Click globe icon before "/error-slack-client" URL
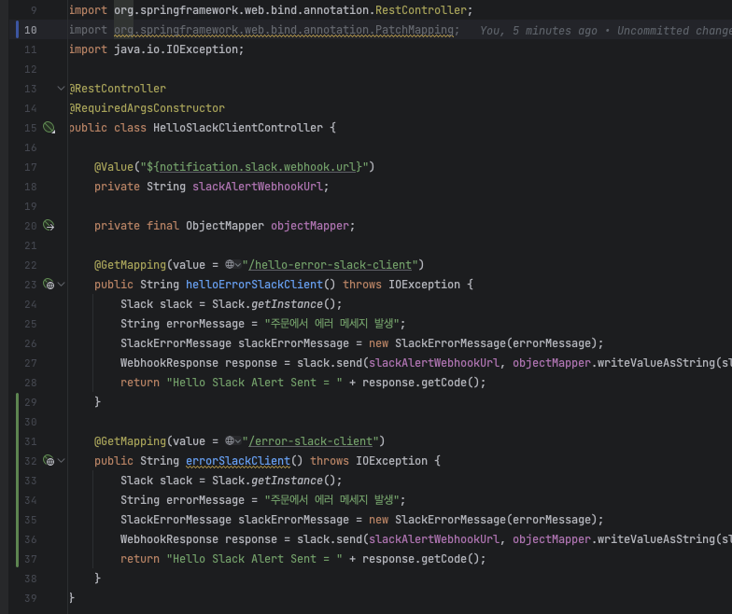Image resolution: width=732 pixels, height=614 pixels. click(230, 440)
